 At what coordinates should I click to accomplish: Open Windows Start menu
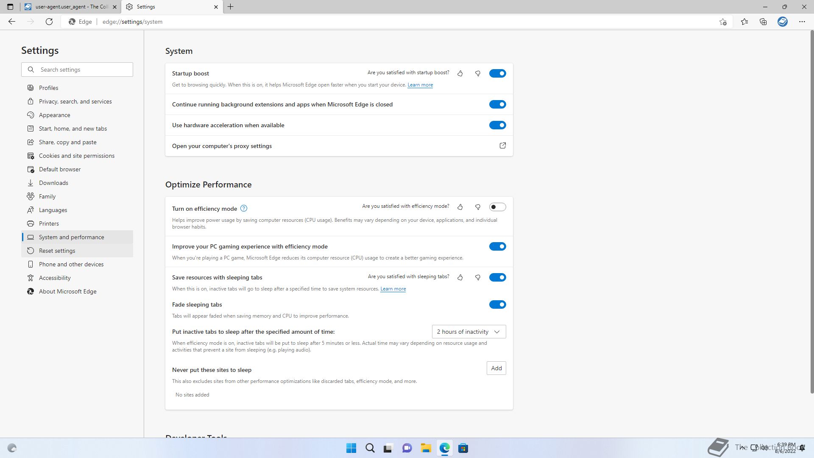point(351,448)
